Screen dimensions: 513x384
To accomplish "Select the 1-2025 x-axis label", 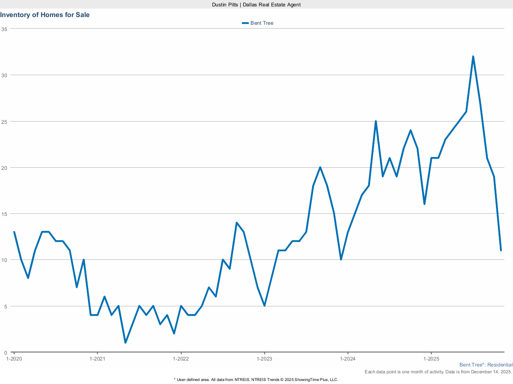I will pos(431,358).
